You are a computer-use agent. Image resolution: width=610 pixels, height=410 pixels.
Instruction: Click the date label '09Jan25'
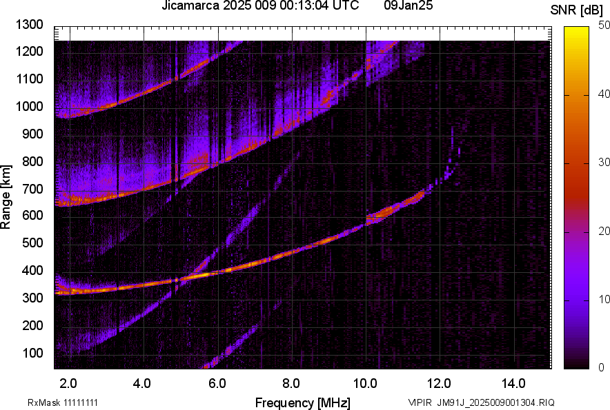pyautogui.click(x=408, y=6)
